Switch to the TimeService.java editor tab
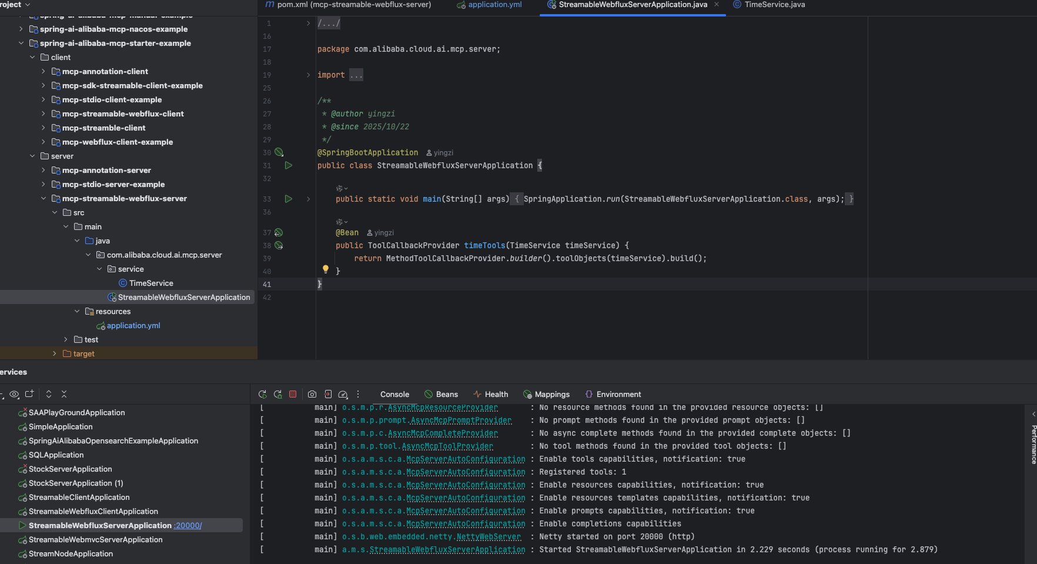Screen dimensions: 1037x564 [x=774, y=5]
